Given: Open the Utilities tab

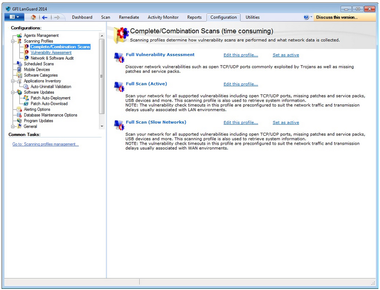Looking at the screenshot, I should coord(253,17).
